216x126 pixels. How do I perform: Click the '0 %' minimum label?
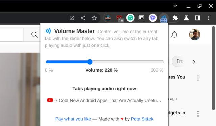[x=49, y=70]
